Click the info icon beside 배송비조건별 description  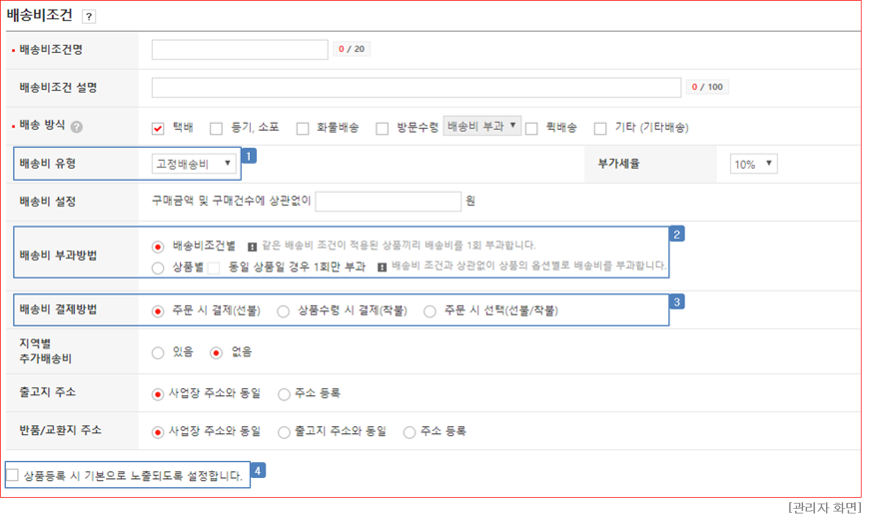252,247
